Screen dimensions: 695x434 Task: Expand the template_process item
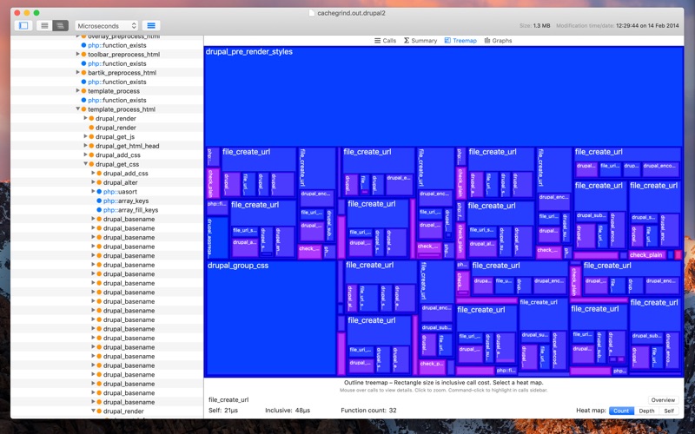78,91
